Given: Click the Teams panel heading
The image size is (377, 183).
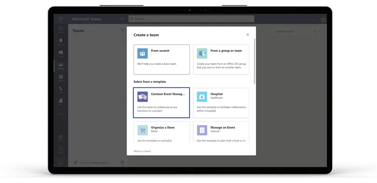Looking at the screenshot, I should [78, 30].
